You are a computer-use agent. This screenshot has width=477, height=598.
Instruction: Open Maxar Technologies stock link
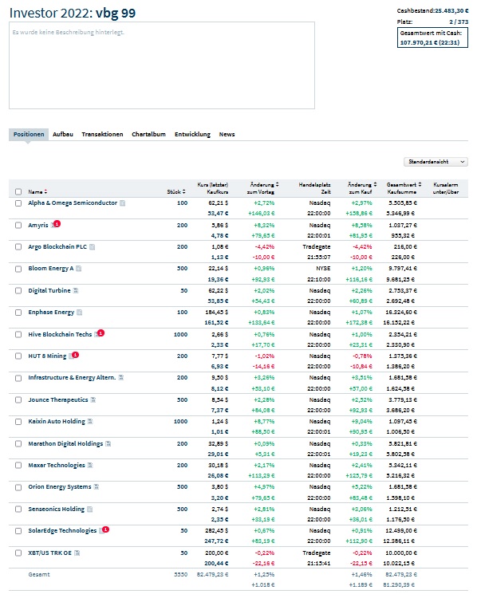[x=57, y=466]
